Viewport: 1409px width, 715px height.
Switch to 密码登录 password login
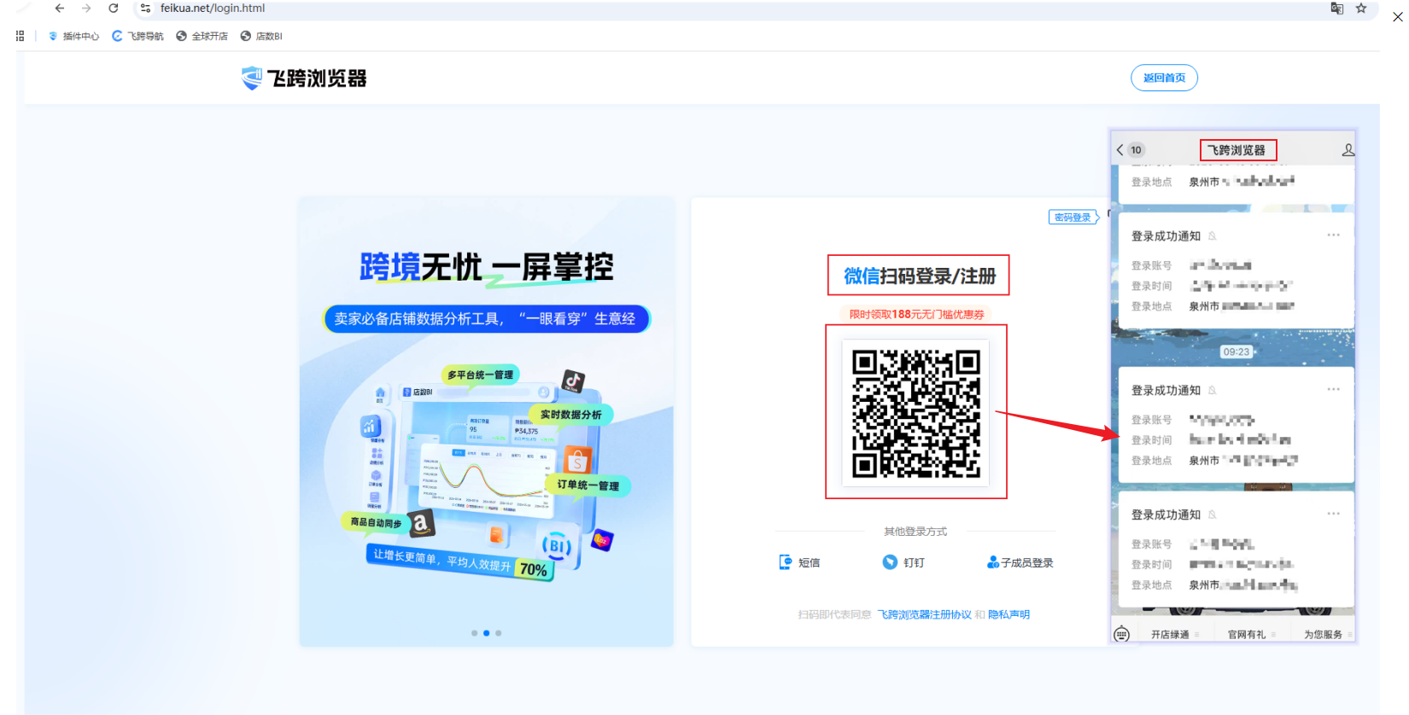(1073, 218)
